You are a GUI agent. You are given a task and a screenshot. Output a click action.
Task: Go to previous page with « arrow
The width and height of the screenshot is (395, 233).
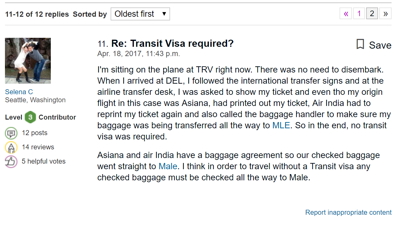[346, 14]
